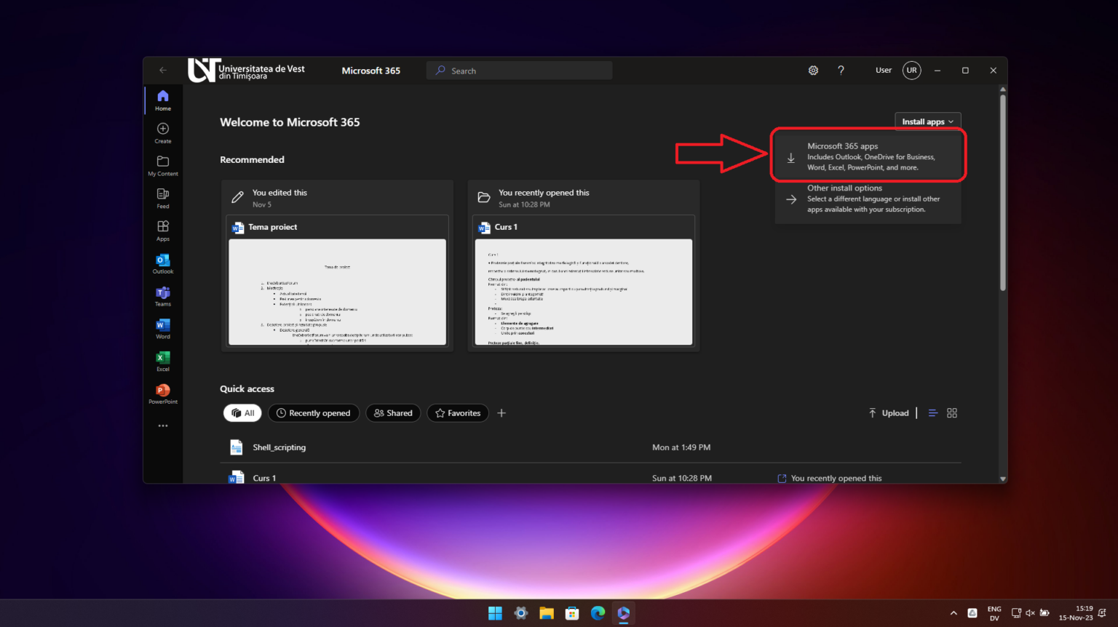Open the Tema proiect document thumbnail
Viewport: 1118px width, 627px height.
pos(337,292)
